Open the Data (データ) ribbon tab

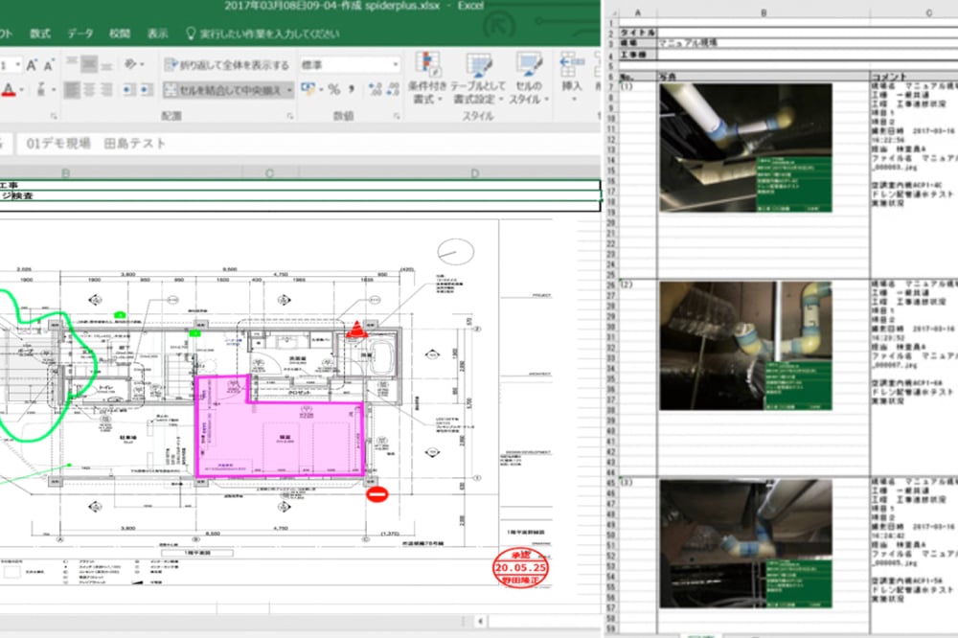(x=80, y=34)
